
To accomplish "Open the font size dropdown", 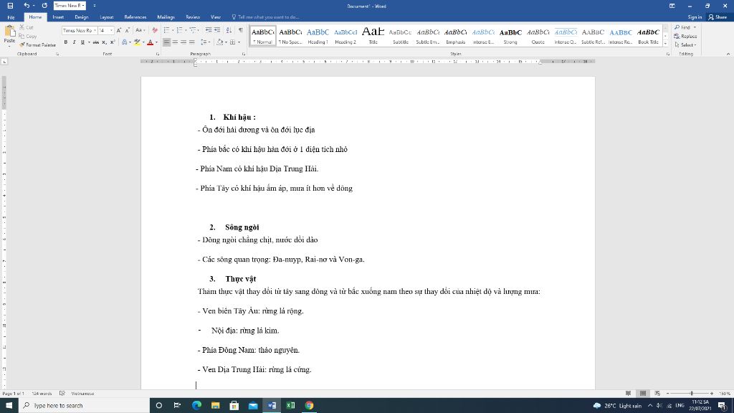I will click(111, 30).
